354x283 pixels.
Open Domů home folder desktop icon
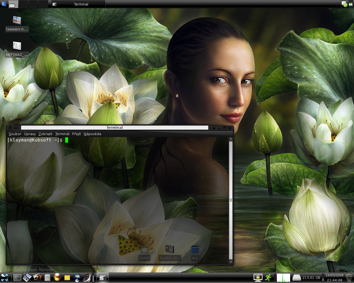[144, 253]
